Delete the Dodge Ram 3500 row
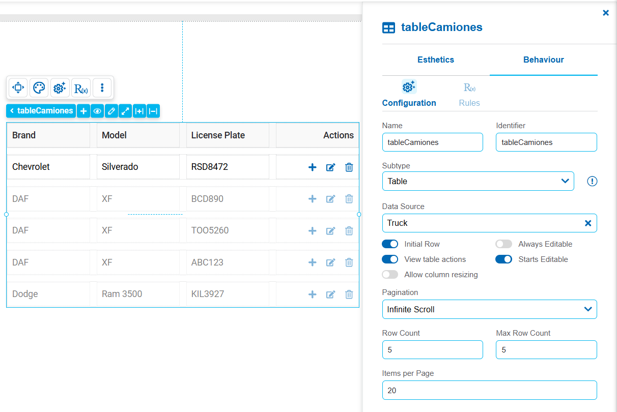 (x=349, y=294)
